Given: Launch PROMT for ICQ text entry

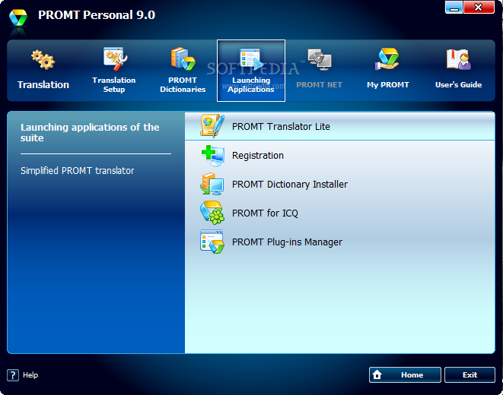Looking at the screenshot, I should pyautogui.click(x=265, y=213).
